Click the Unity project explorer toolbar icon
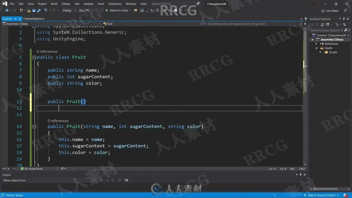The width and height of the screenshot is (352, 198). [142, 10]
